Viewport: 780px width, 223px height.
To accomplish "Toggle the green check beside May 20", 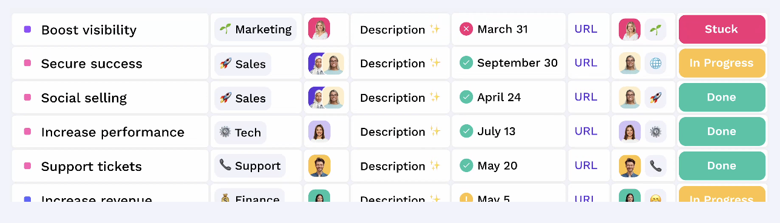I will click(466, 165).
